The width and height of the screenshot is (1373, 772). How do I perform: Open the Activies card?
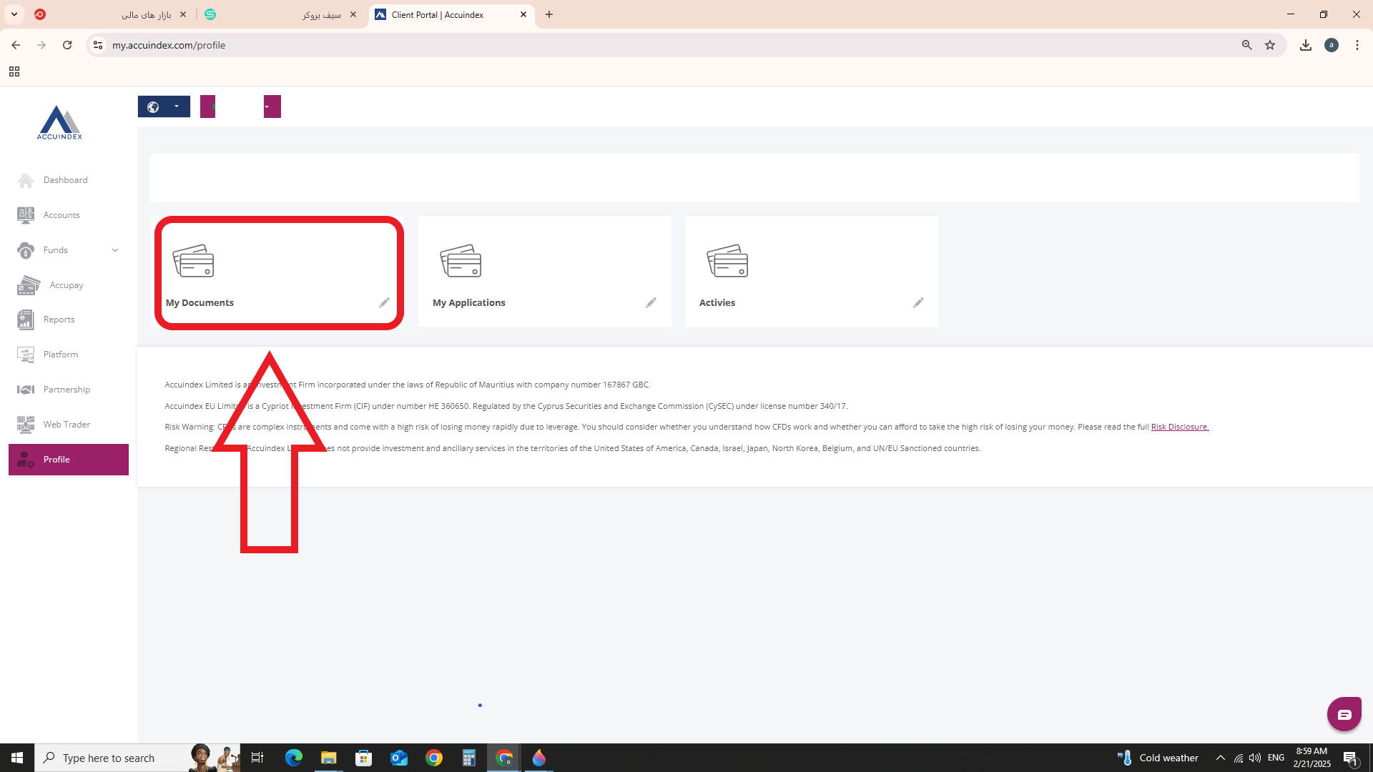click(812, 272)
